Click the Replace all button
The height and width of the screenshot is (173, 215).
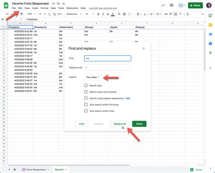point(120,124)
